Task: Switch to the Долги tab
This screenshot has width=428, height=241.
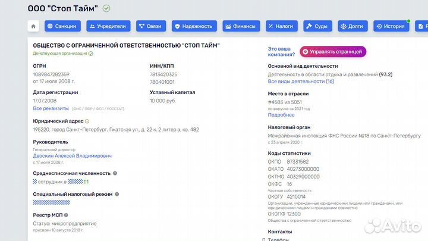Action: 353,26
